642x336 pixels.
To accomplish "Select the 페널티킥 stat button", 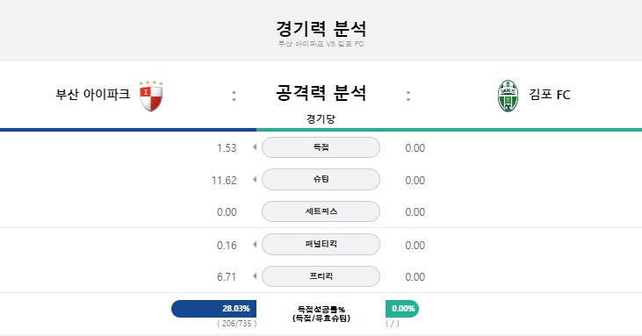I will 321,244.
